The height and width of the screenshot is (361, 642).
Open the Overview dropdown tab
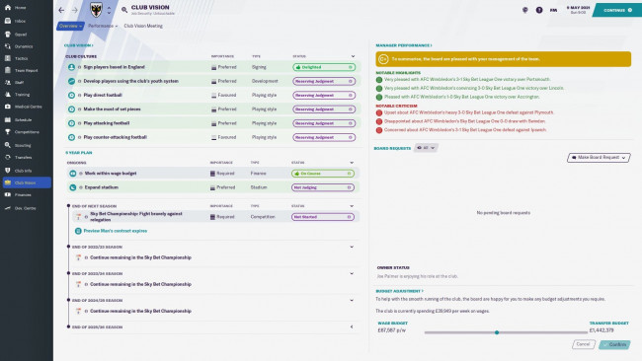[x=70, y=26]
